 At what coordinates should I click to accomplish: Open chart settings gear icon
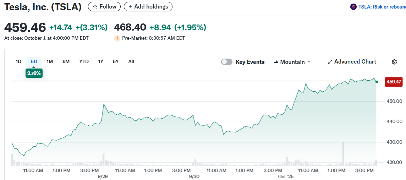click(x=394, y=62)
